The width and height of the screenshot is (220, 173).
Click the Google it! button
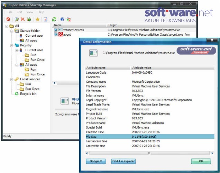tap(96, 161)
